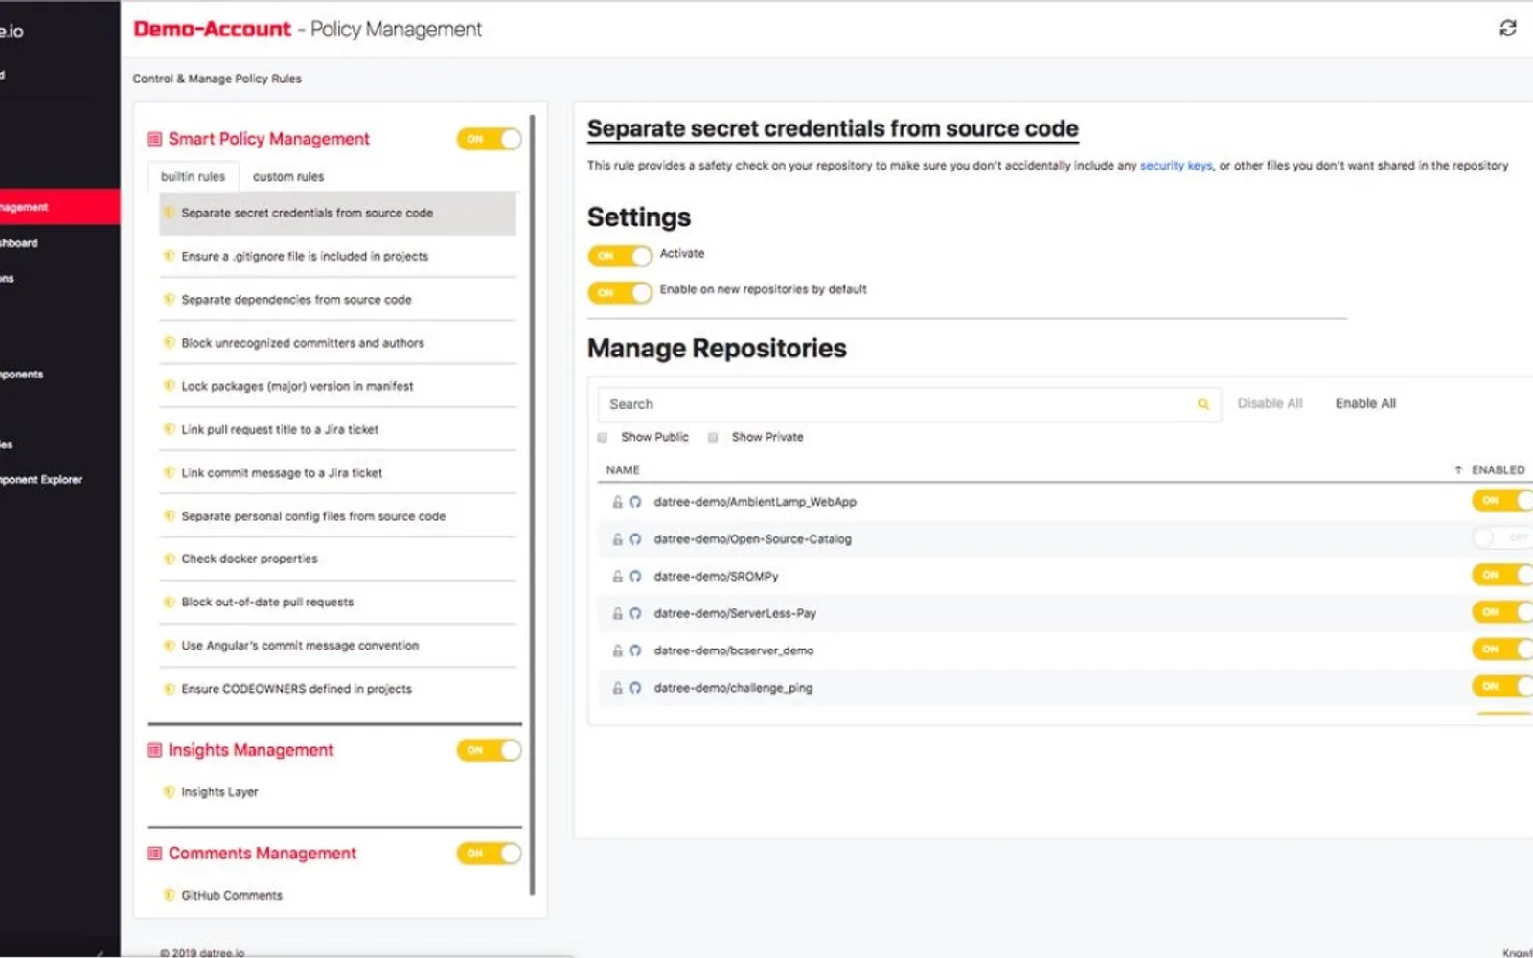This screenshot has height=958, width=1533.
Task: Click the shield icon beside Insights Layer
Action: pos(170,792)
